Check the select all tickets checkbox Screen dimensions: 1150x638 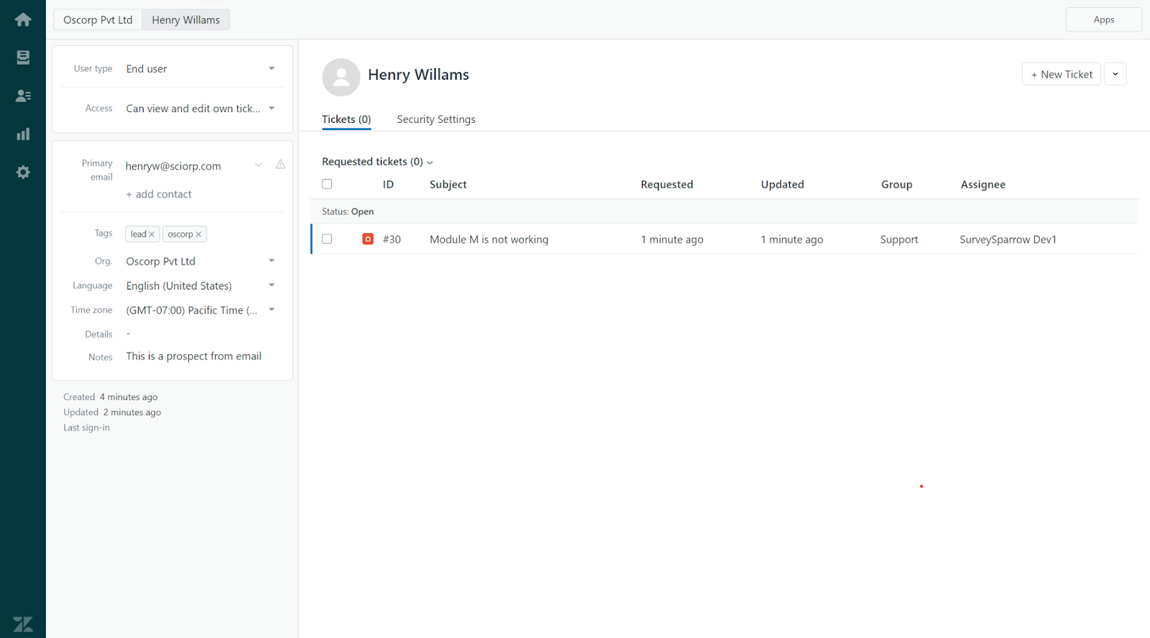click(x=327, y=184)
